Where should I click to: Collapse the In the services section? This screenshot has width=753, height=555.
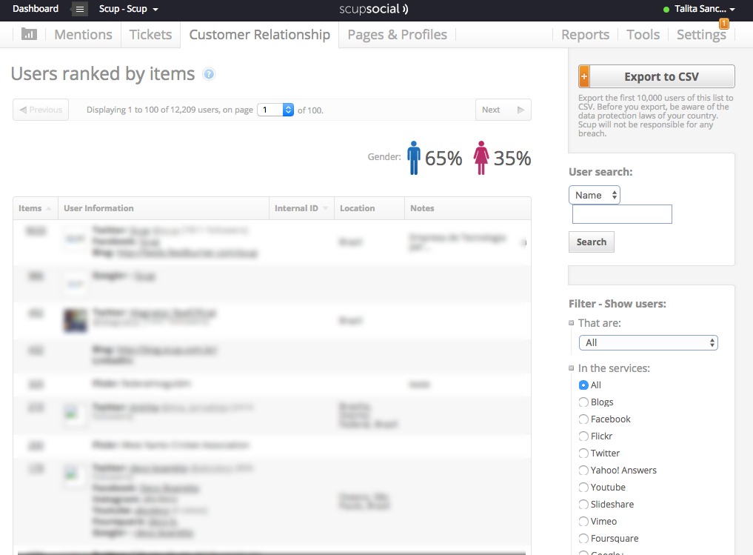click(x=571, y=368)
